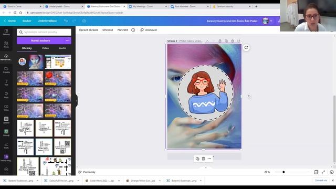Enter fullscreen presentation mode
The width and height of the screenshot is (336, 189).
323,172
